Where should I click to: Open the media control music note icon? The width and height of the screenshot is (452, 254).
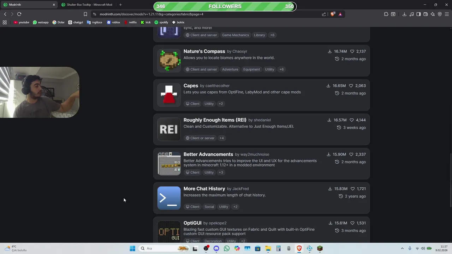point(412,14)
